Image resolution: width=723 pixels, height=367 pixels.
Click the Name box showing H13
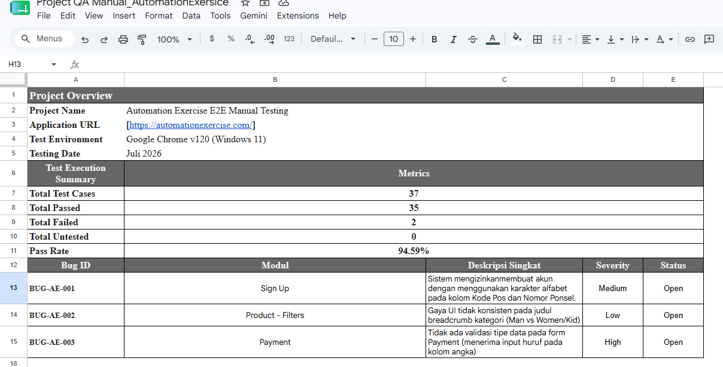(x=27, y=64)
